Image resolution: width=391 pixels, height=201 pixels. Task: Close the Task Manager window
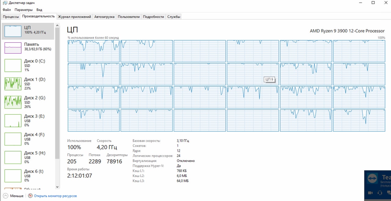click(x=386, y=3)
